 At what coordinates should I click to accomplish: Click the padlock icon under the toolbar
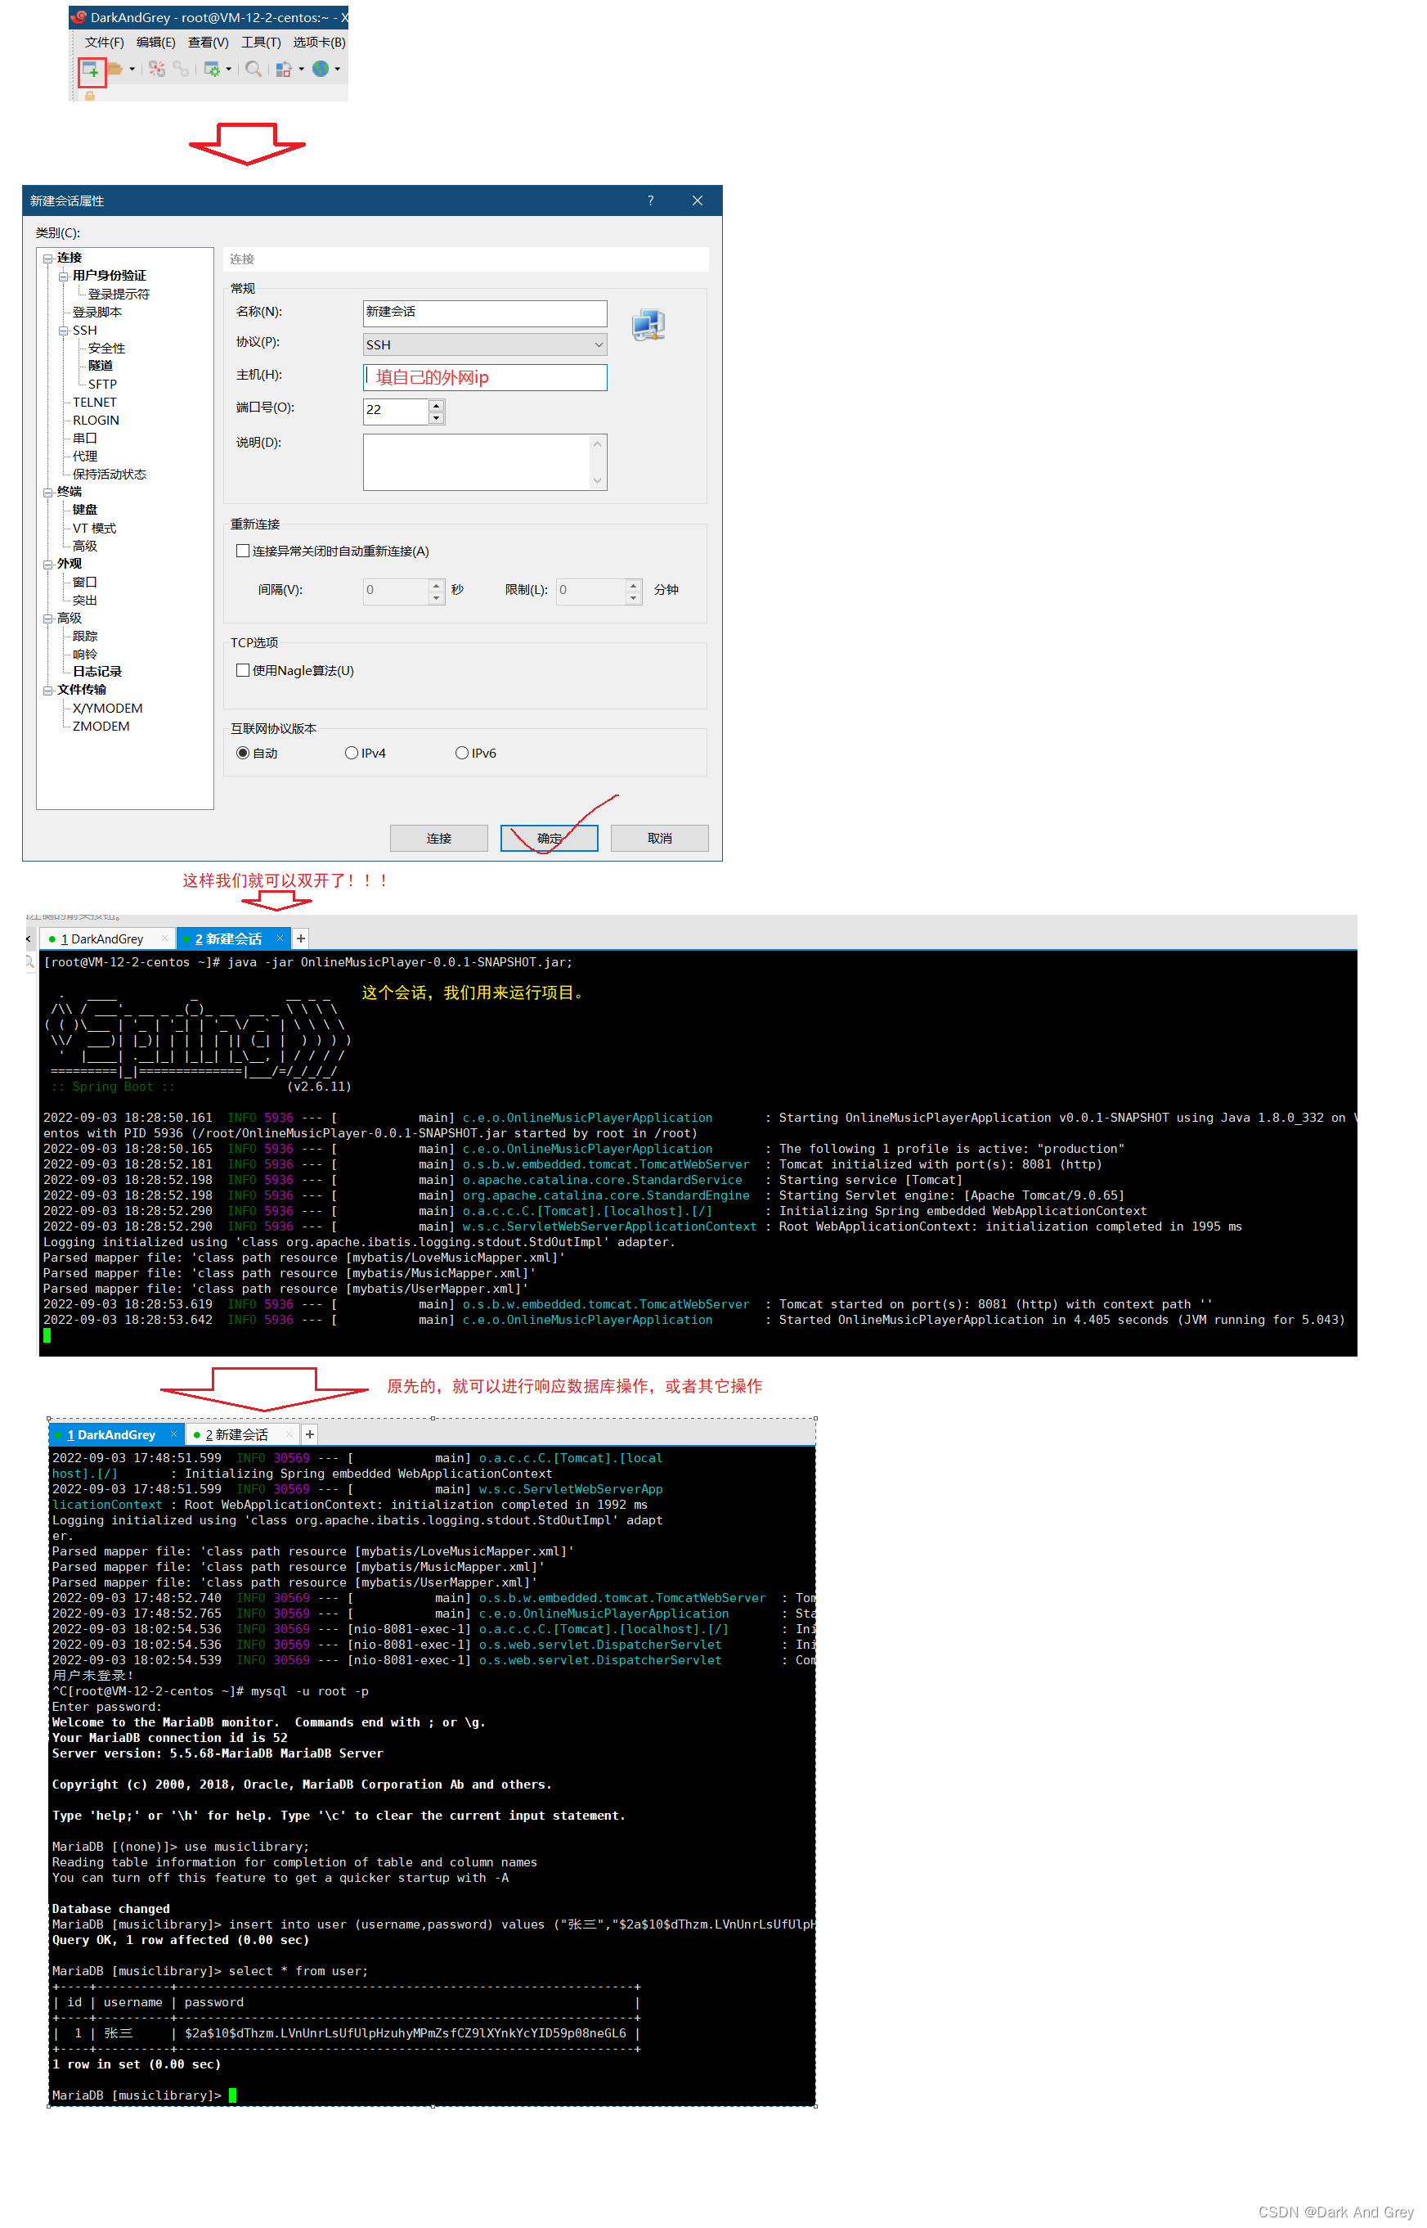coord(90,96)
